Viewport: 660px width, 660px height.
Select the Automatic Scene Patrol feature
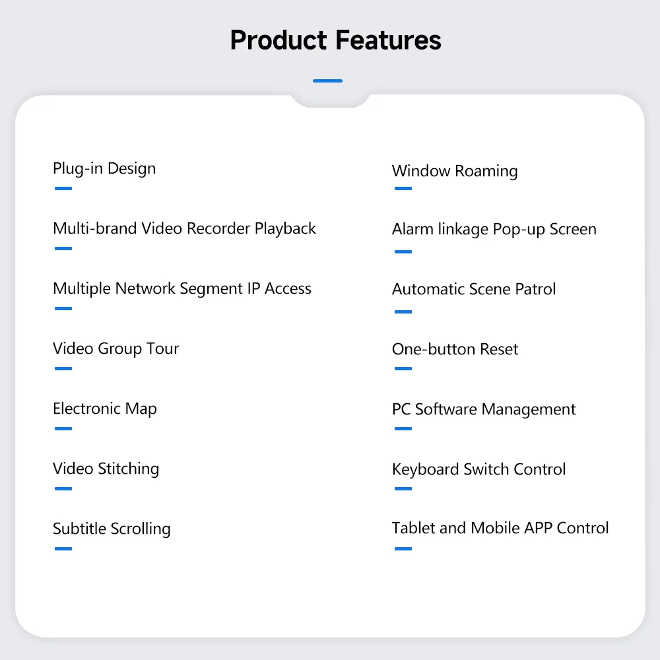pos(473,289)
